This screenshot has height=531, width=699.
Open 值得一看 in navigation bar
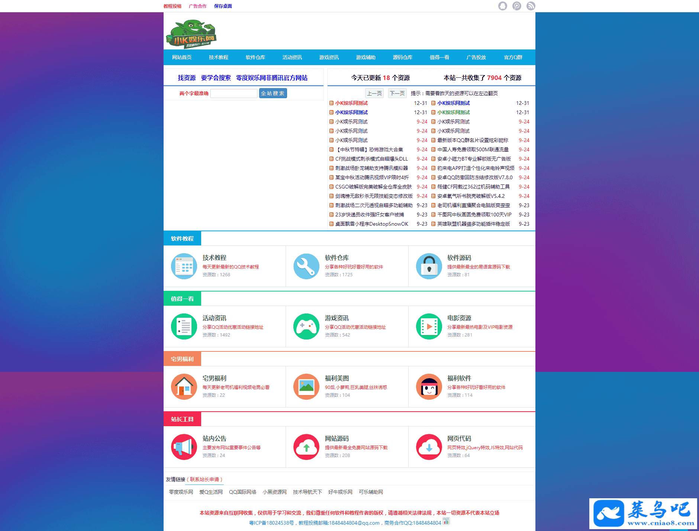coord(439,57)
